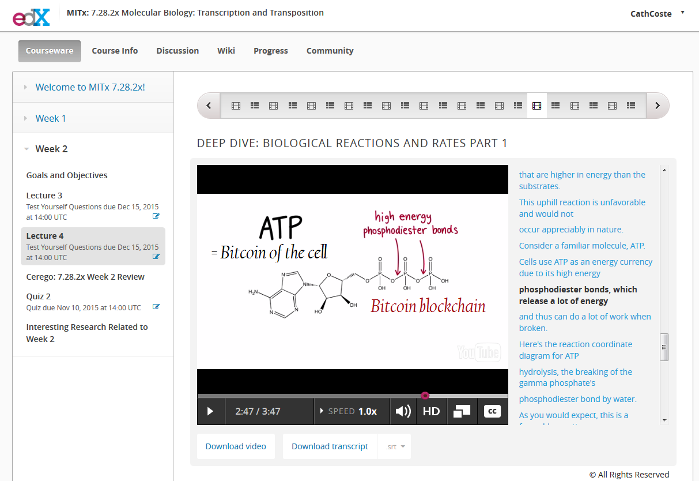
Task: Open the Progress tab
Action: pyautogui.click(x=270, y=51)
